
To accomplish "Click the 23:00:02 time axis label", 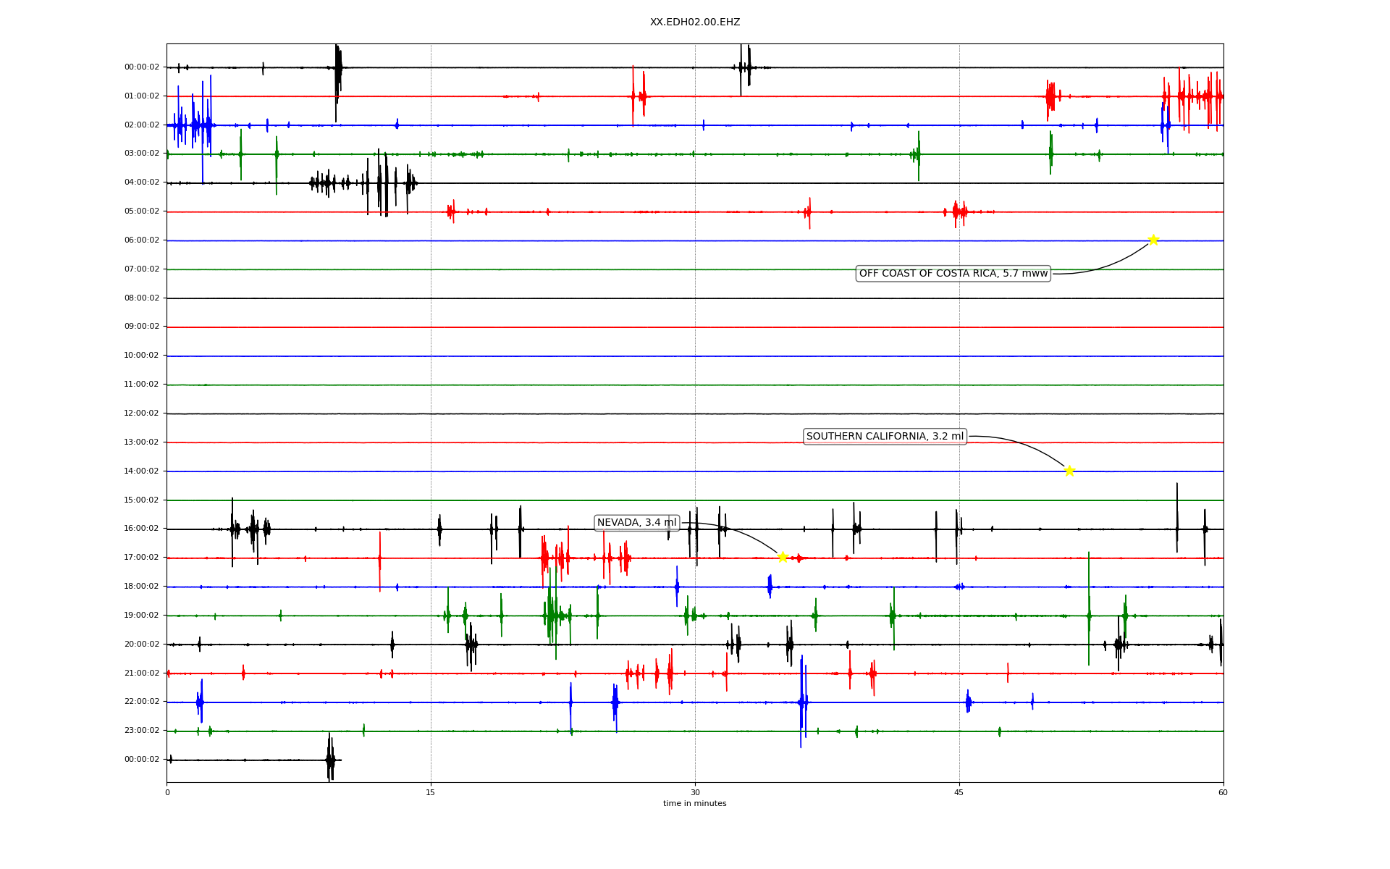I will pyautogui.click(x=142, y=731).
